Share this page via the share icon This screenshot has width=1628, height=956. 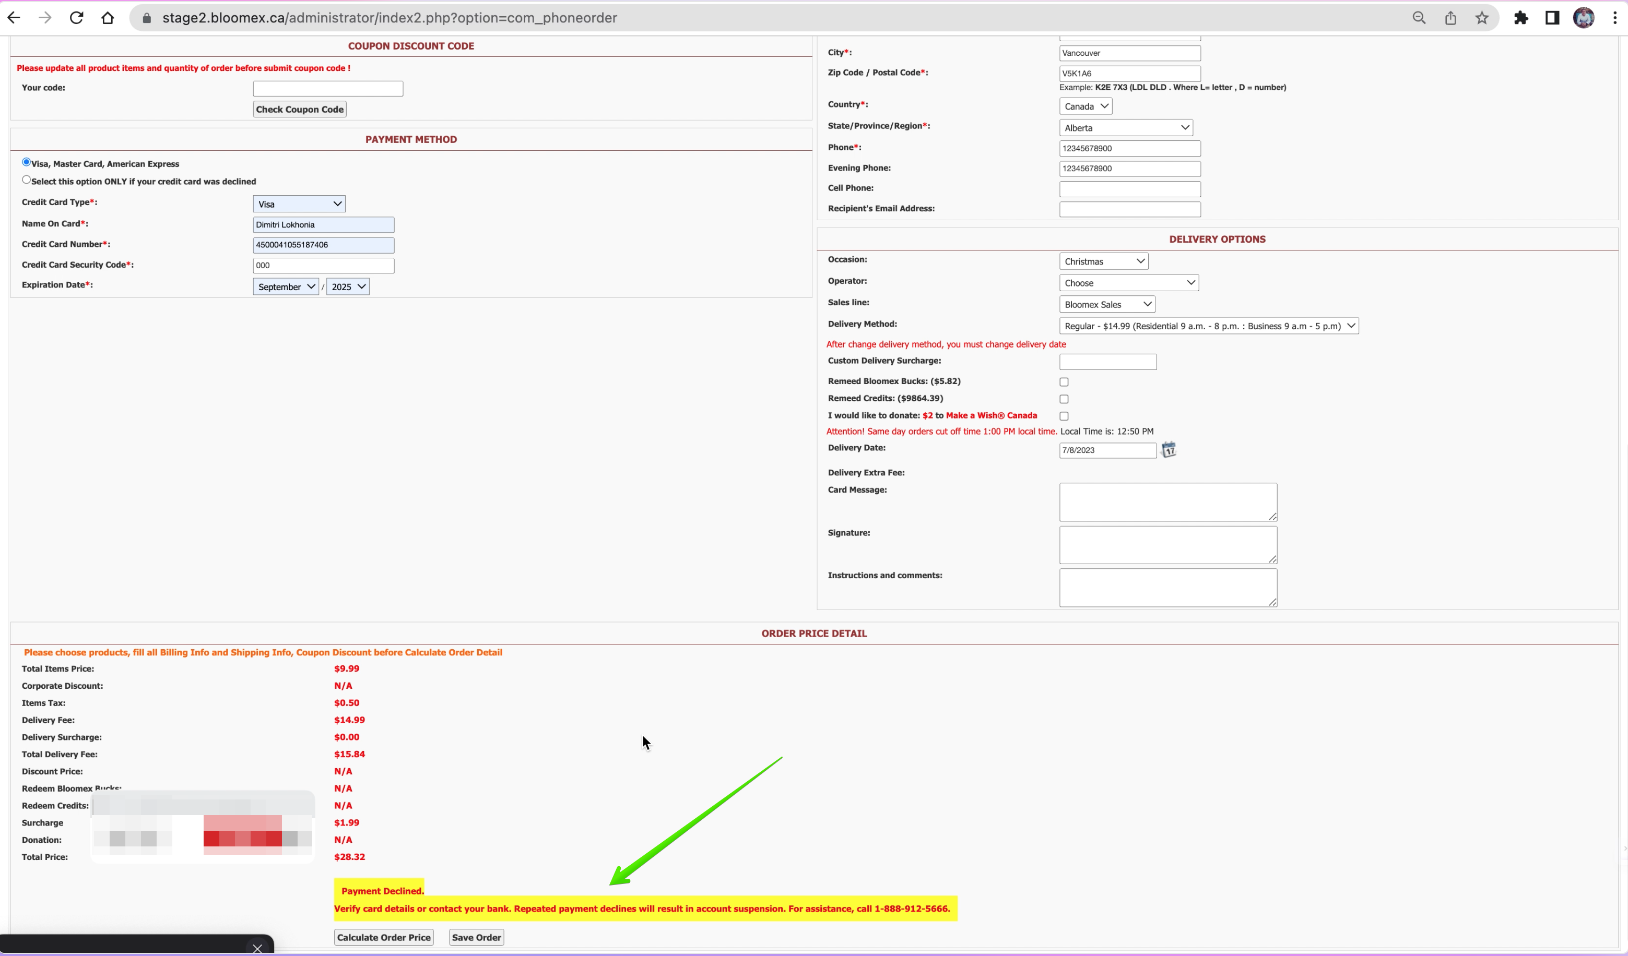tap(1450, 18)
